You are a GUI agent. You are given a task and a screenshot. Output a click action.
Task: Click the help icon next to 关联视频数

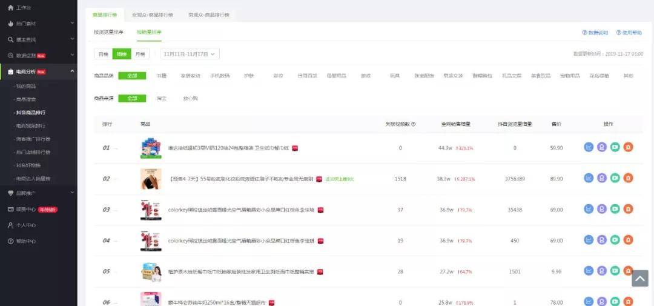click(414, 124)
